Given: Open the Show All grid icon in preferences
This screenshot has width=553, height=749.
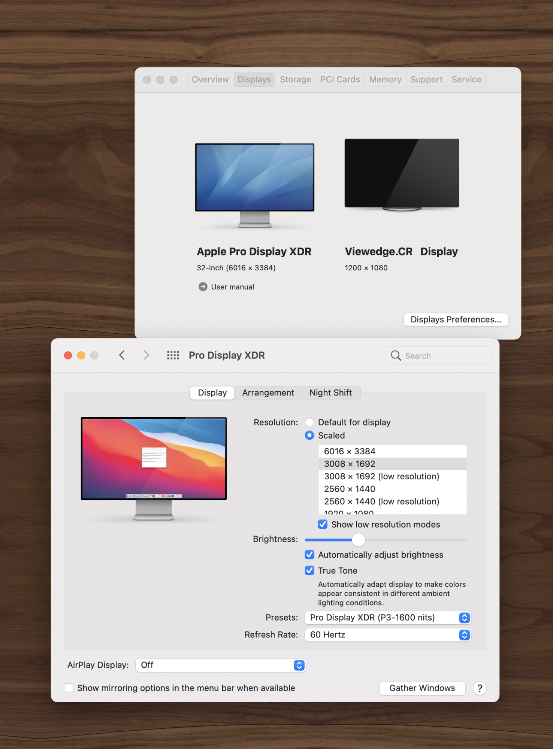Looking at the screenshot, I should click(x=173, y=355).
